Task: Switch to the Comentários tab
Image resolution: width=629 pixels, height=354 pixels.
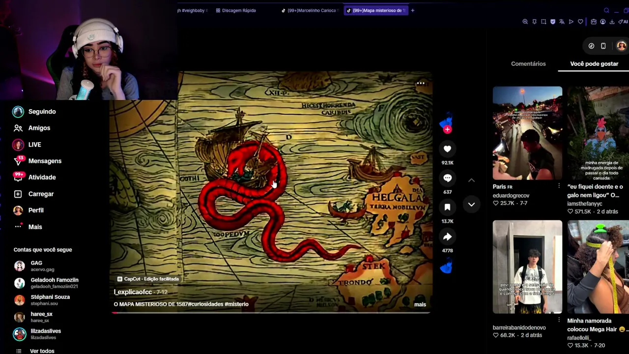Action: click(528, 64)
